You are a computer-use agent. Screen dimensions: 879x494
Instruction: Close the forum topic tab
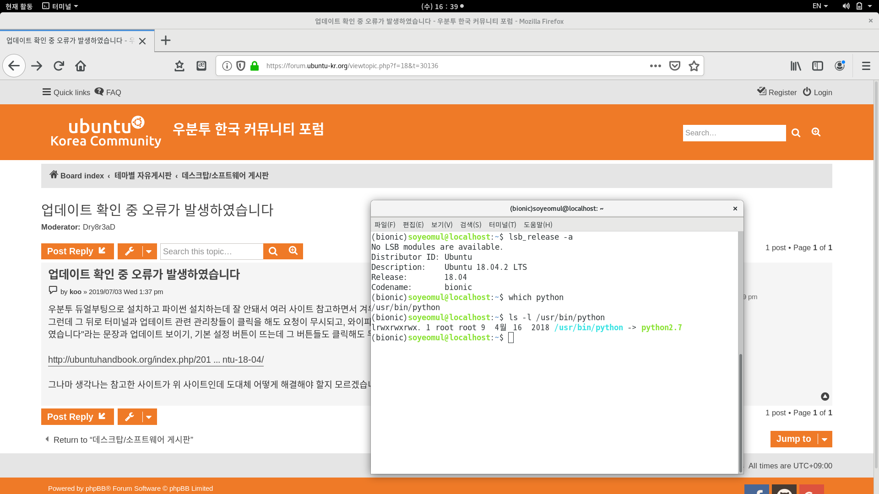[142, 41]
